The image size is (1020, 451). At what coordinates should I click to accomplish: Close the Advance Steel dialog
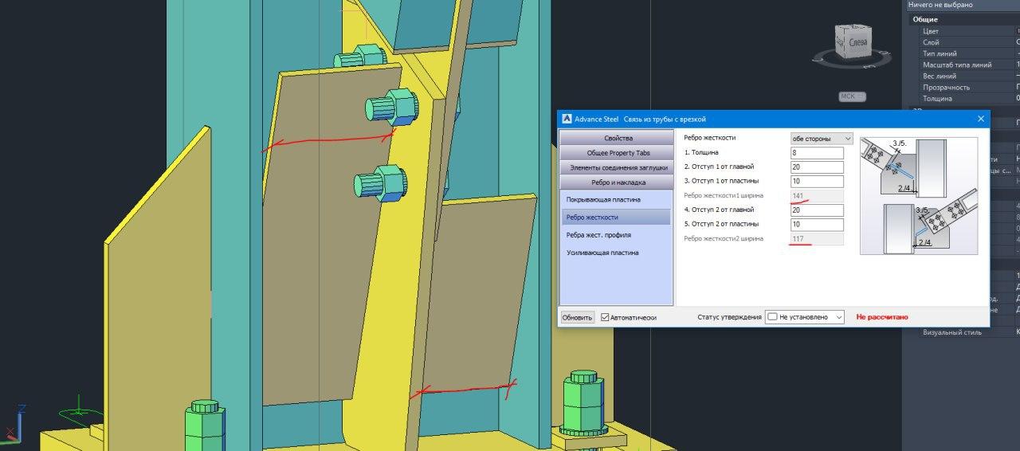click(x=980, y=119)
